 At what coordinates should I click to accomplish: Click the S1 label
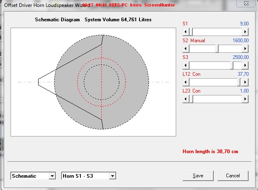click(185, 24)
